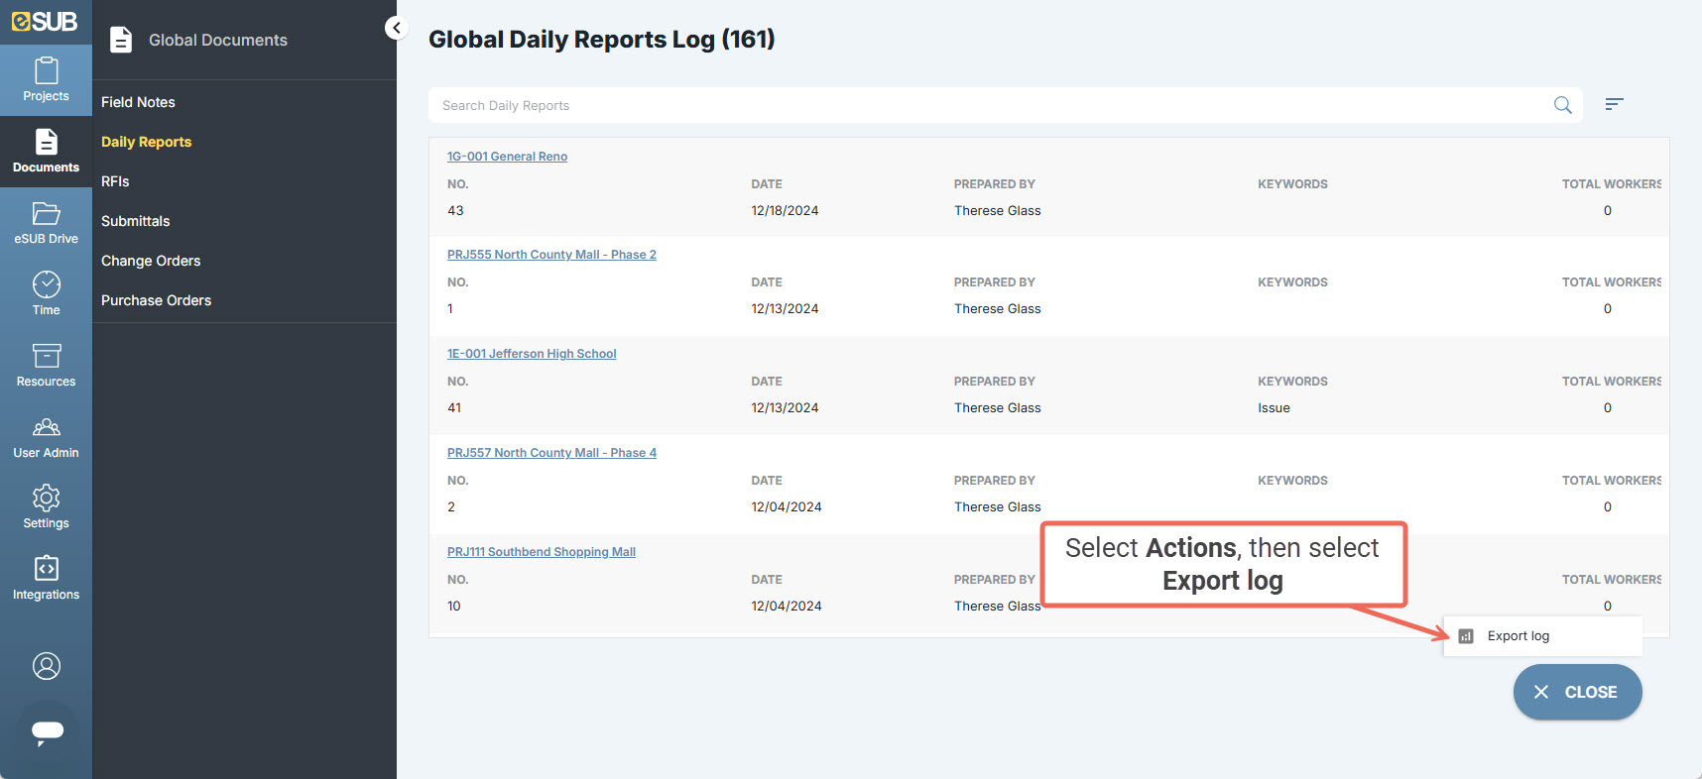Open 1G-001 General Reno link
1702x779 pixels.
(x=507, y=157)
